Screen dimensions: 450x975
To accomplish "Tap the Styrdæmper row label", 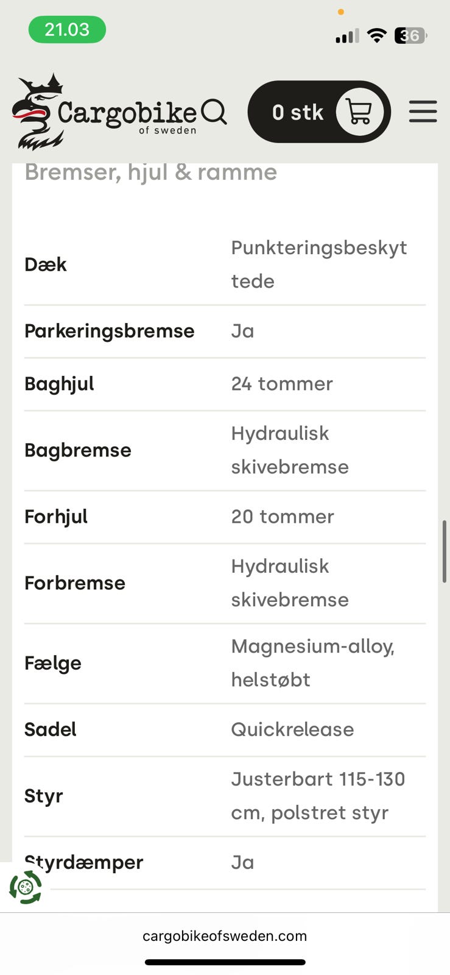I will [84, 863].
